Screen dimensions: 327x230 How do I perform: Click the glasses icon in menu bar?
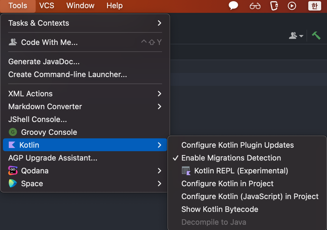[x=255, y=6]
